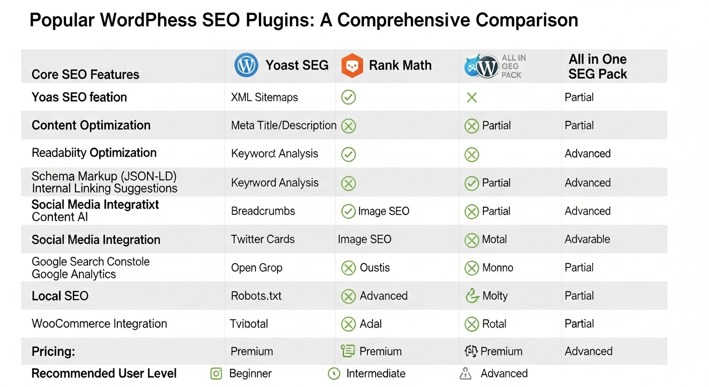
Task: Click the Robots.txt cell text
Action: (x=256, y=296)
